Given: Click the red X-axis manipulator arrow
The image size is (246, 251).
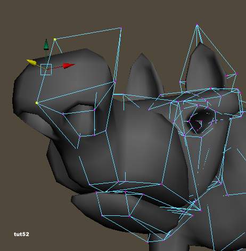Looking at the screenshot, I should [x=69, y=66].
